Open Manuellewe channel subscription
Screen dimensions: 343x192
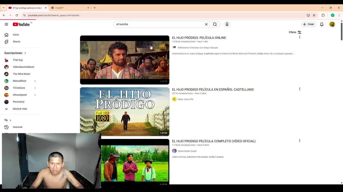point(20,81)
